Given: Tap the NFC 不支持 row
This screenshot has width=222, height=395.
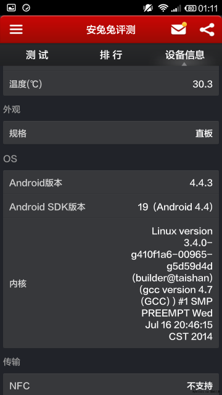Looking at the screenshot, I should pos(111,384).
